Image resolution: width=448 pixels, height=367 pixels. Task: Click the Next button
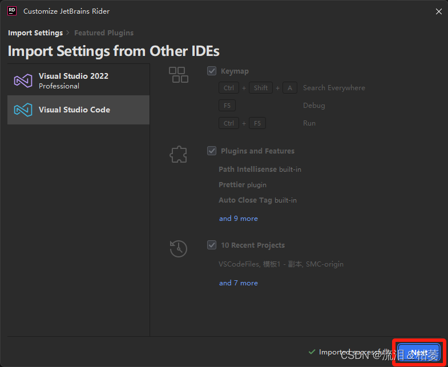(419, 352)
